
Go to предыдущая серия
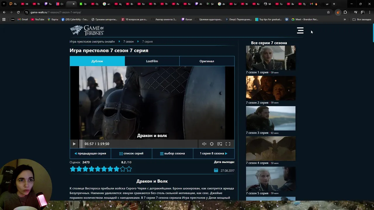coord(90,153)
